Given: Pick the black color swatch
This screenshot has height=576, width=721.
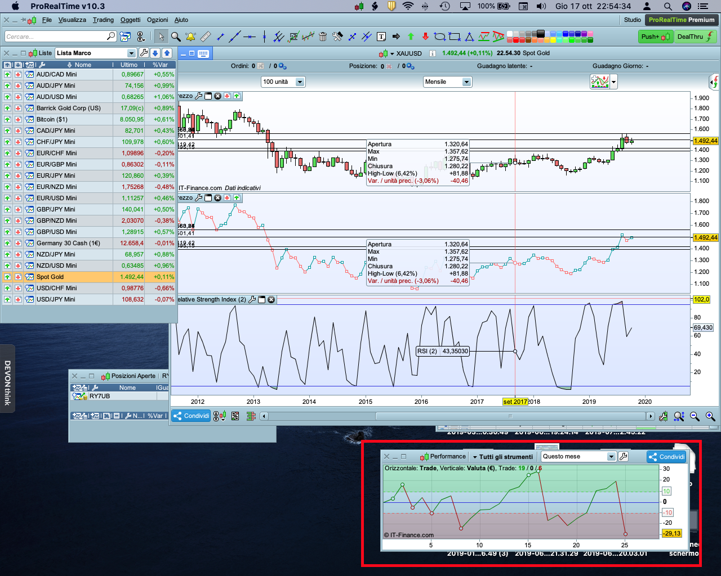Looking at the screenshot, I should pyautogui.click(x=541, y=34).
